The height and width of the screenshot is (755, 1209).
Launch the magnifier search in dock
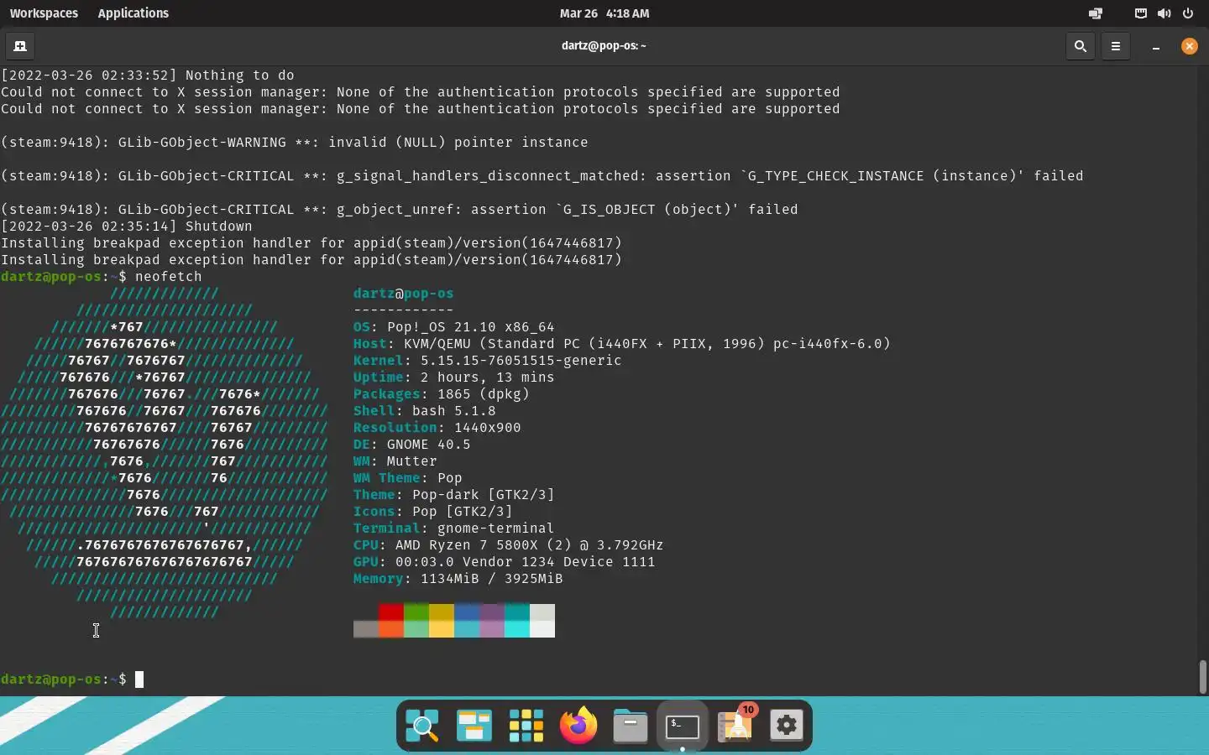point(422,726)
